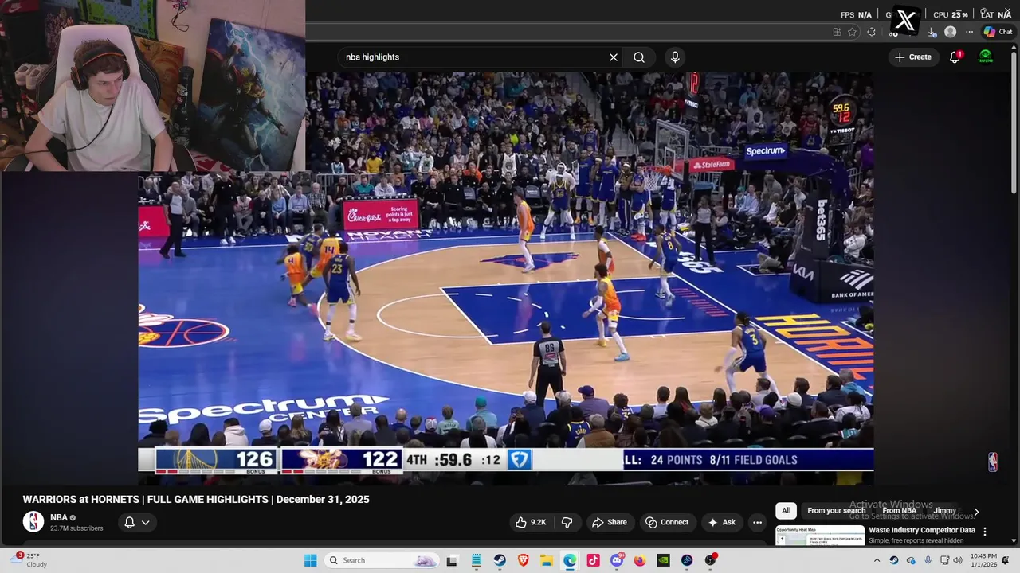The image size is (1020, 573).
Task: Switch to Microsoft Edge on taskbar
Action: [x=570, y=560]
